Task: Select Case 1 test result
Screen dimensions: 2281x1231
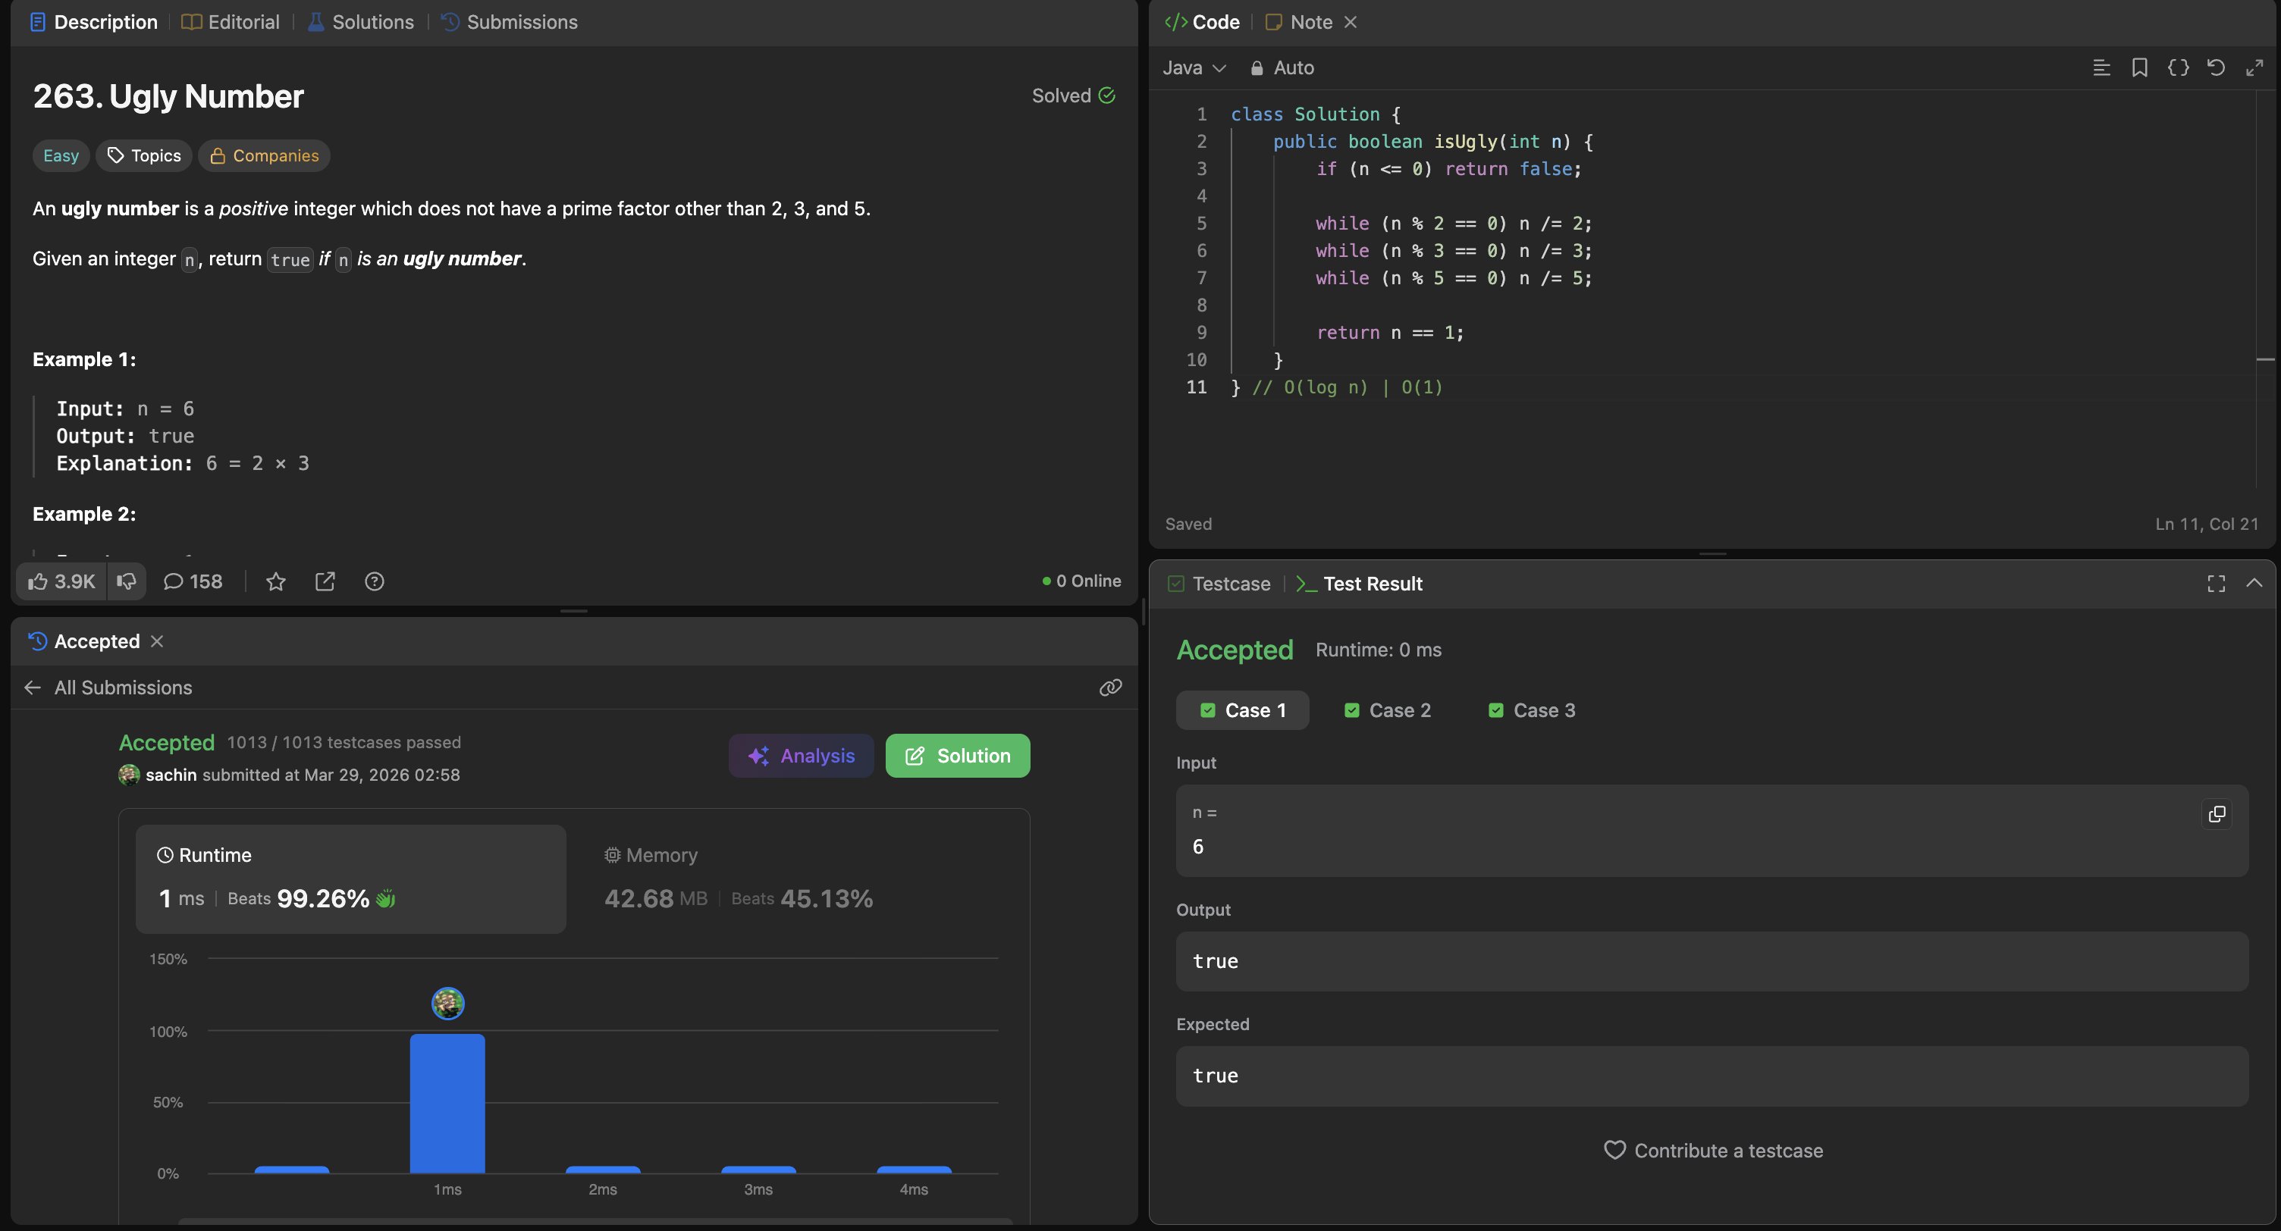Action: [x=1242, y=711]
